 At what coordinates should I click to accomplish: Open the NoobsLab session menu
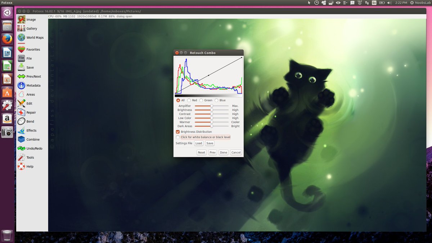click(x=420, y=3)
